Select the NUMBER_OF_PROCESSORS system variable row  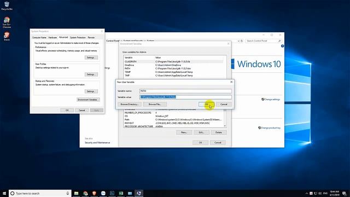tap(173, 113)
